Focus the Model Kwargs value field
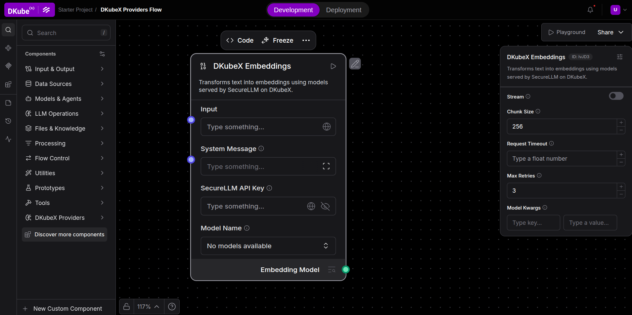This screenshot has width=632, height=315. [590, 223]
